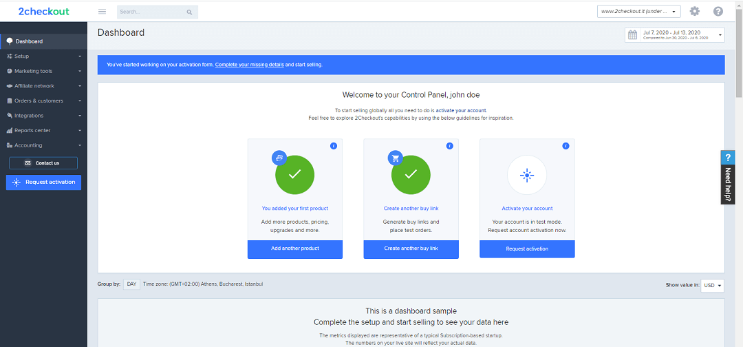The width and height of the screenshot is (743, 347).
Task: Open Accounting in the sidebar
Action: coord(43,145)
